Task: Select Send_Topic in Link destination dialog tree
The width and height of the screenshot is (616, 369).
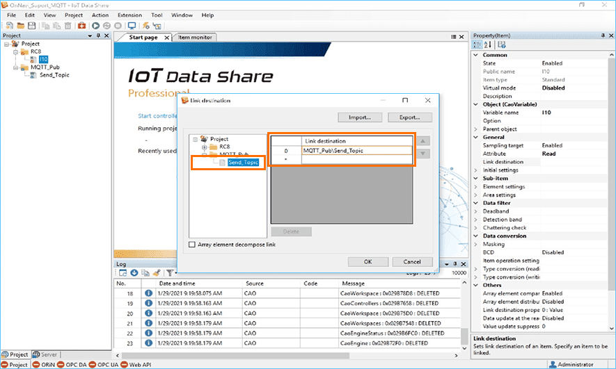Action: 243,163
